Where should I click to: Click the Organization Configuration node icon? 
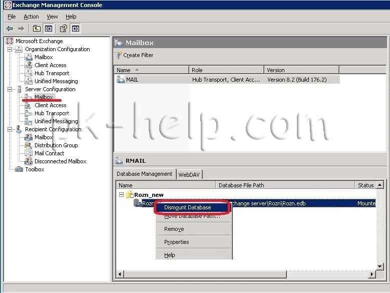point(19,49)
